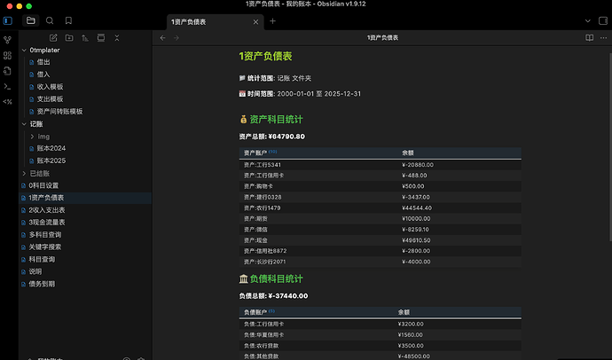Collapse the 0tmplater folder
Screen dimensions: 612x360
click(x=23, y=51)
